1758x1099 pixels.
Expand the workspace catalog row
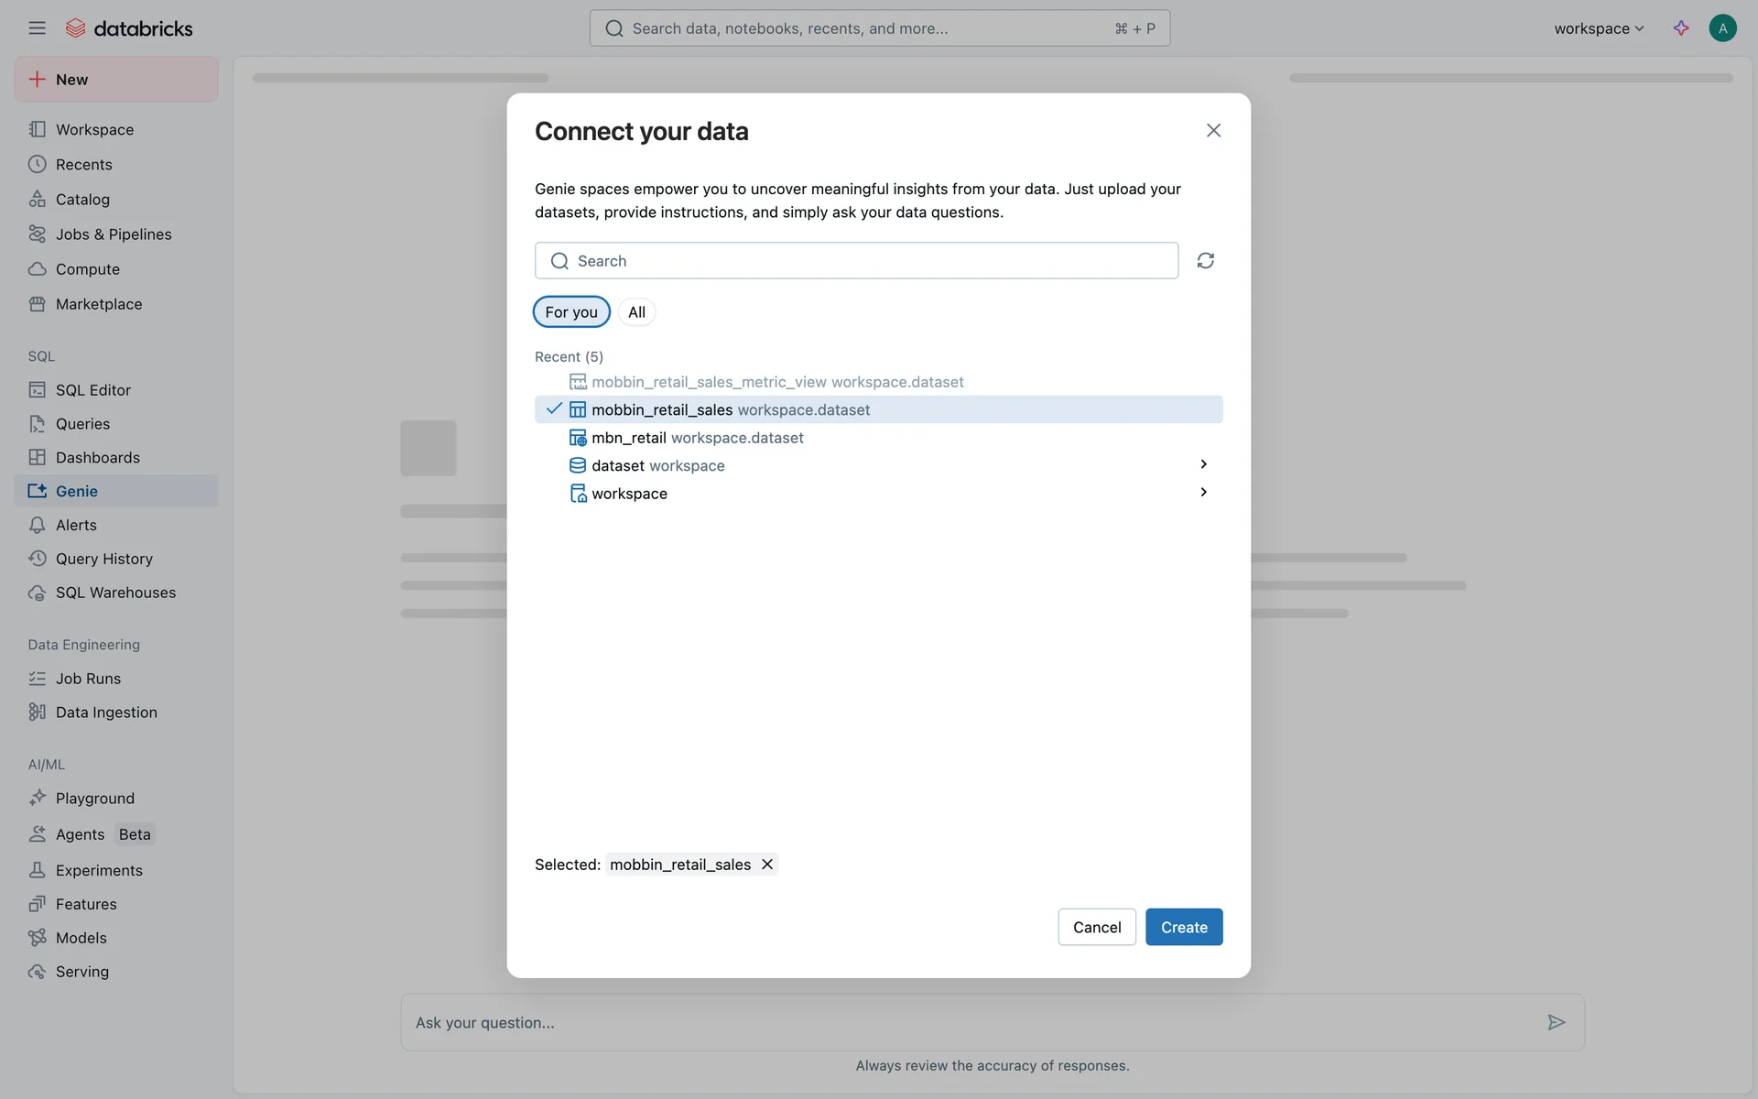1203,493
